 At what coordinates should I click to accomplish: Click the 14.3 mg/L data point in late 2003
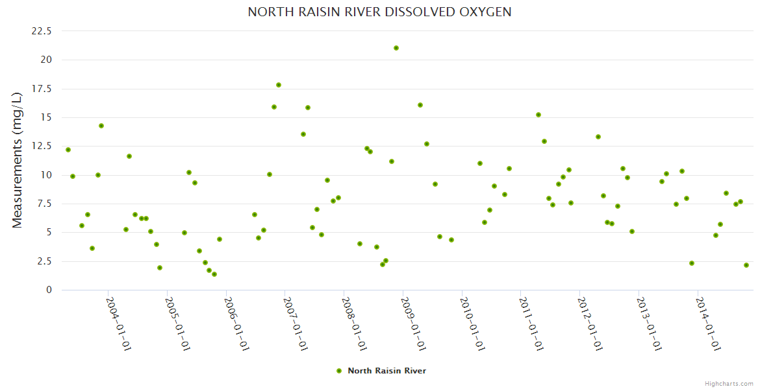(101, 126)
